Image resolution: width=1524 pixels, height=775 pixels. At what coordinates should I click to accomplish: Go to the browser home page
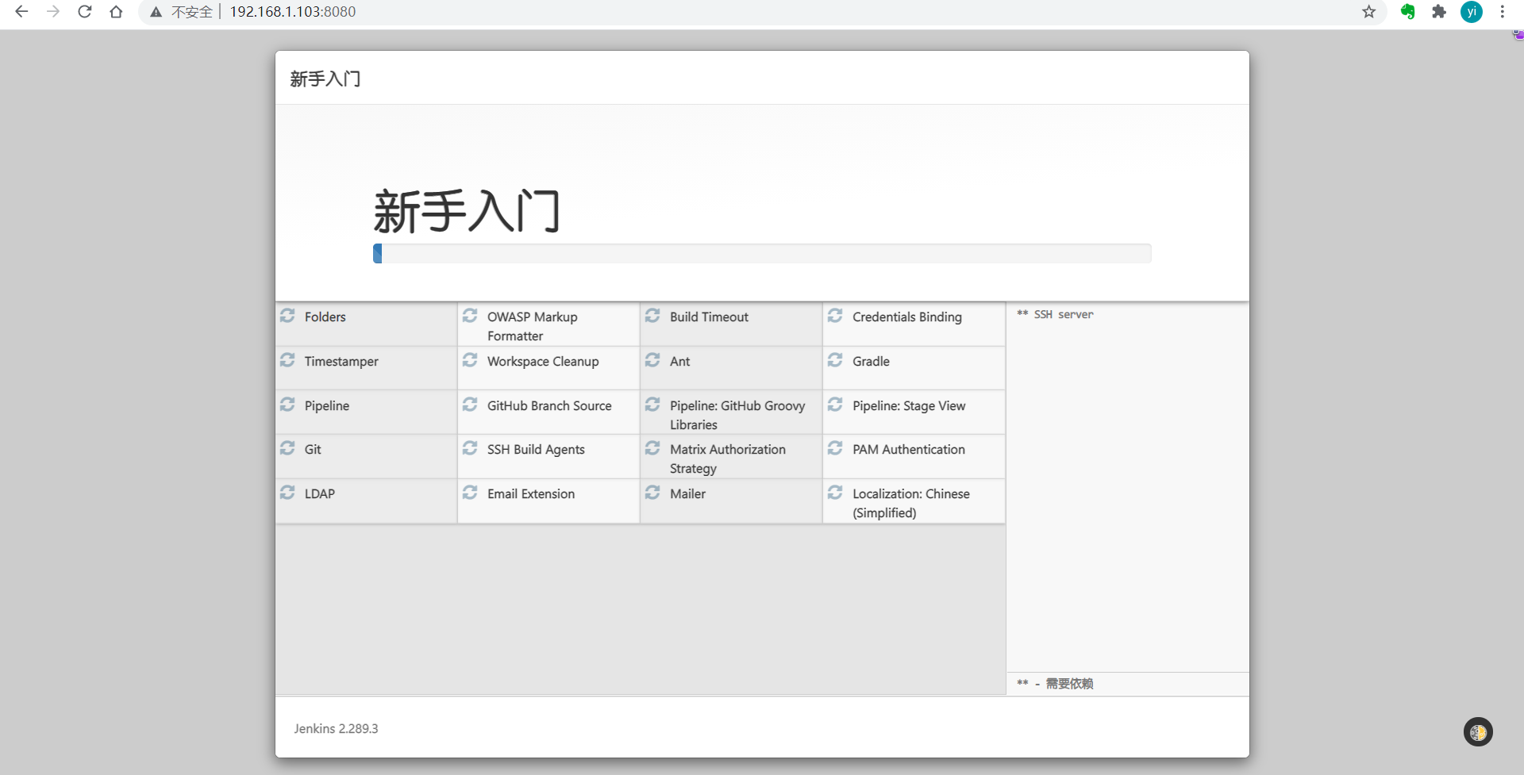click(x=117, y=12)
